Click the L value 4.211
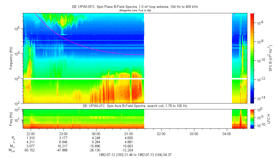Image resolution: width=277 pixels, height=158 pixels. 31,142
